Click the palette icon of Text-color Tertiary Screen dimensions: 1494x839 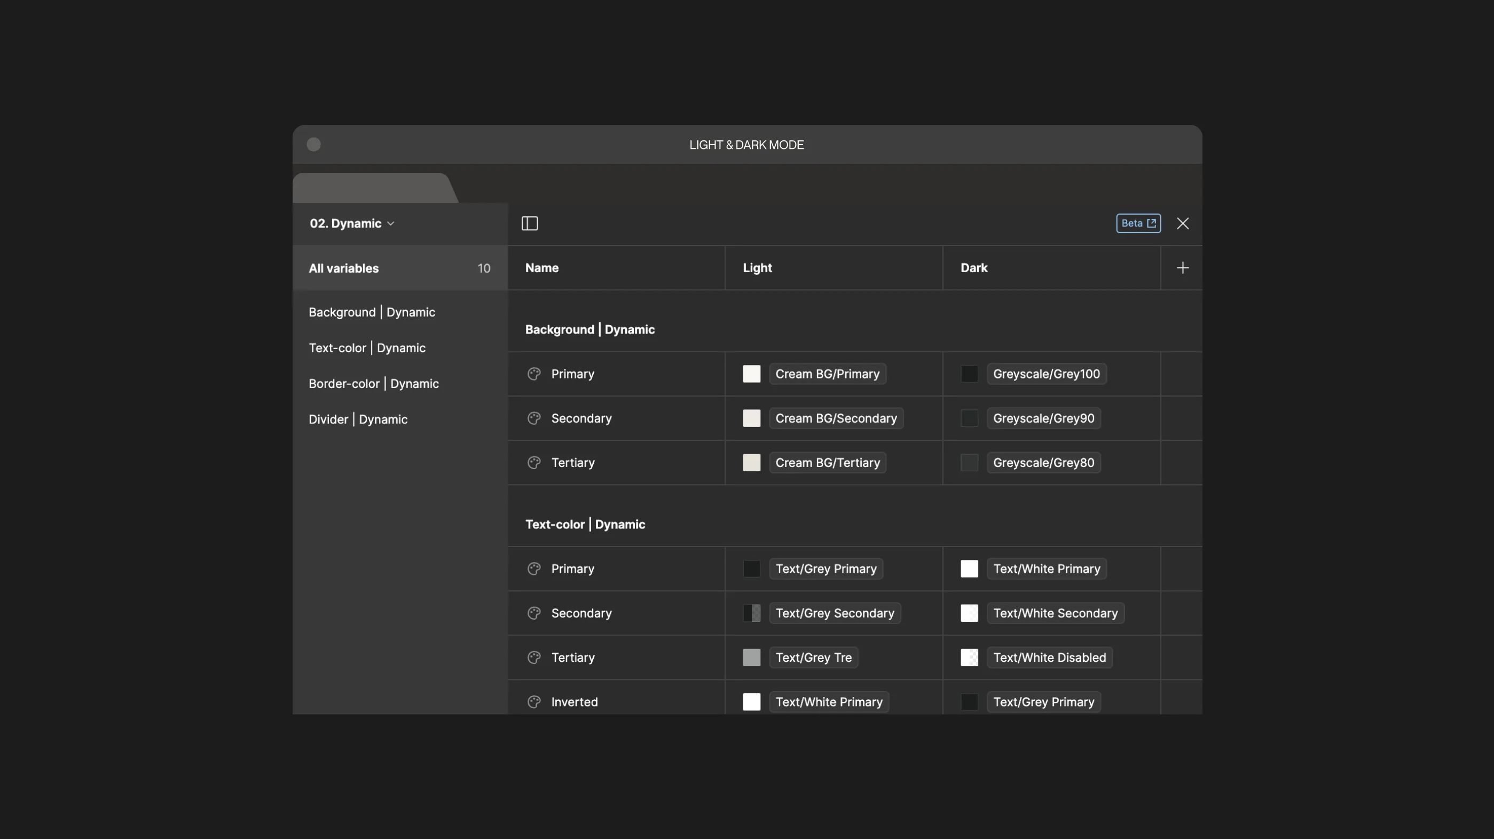(534, 658)
